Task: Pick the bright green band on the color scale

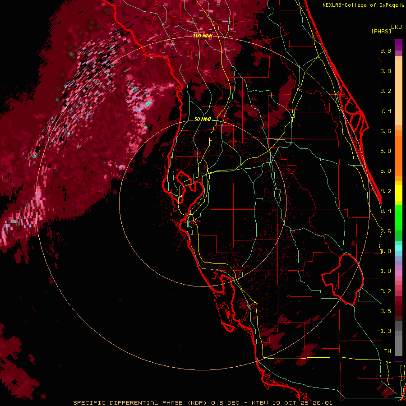Action: point(398,218)
